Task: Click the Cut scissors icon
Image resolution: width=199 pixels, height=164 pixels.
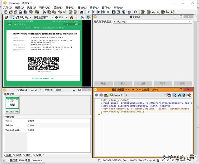Action: pyautogui.click(x=44, y=12)
